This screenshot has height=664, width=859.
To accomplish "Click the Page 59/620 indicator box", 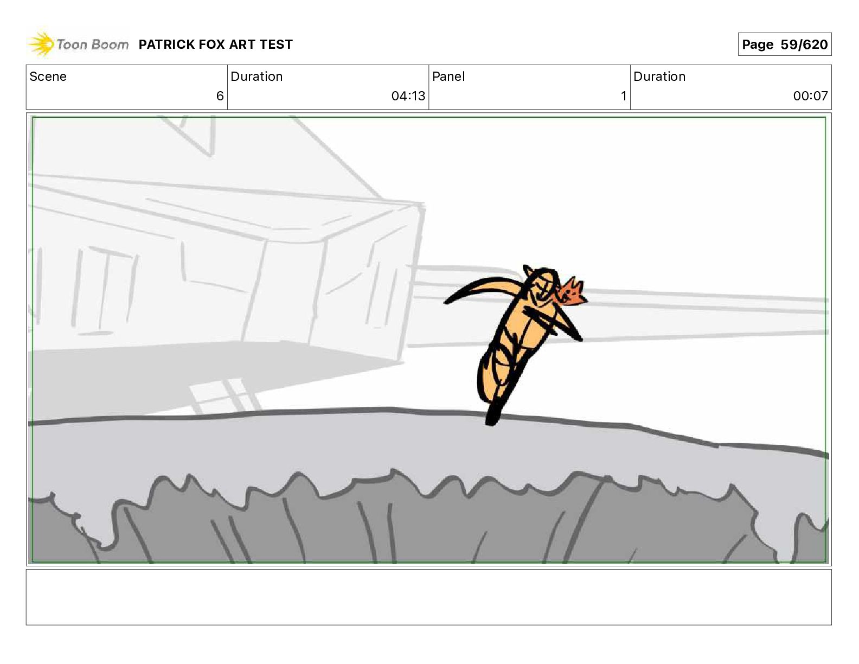I will click(x=784, y=44).
